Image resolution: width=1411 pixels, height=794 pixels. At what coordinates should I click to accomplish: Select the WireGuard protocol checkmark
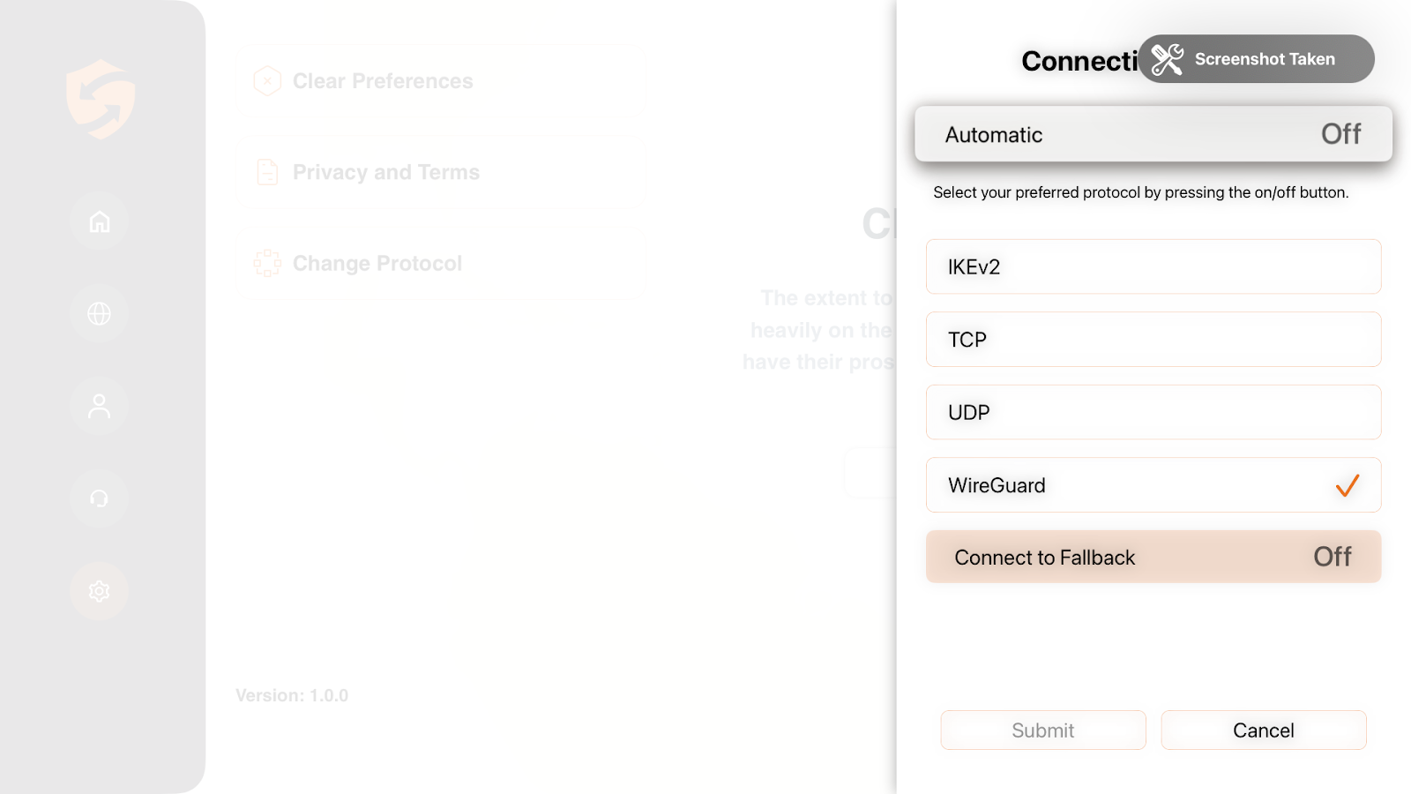click(x=1347, y=485)
